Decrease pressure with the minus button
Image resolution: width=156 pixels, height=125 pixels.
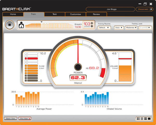[x=92, y=27]
